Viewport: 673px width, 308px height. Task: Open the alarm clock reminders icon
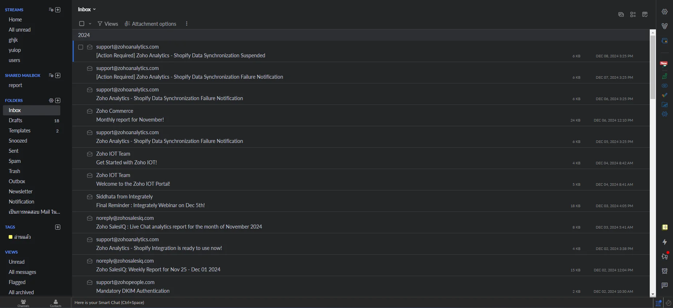[x=665, y=271]
